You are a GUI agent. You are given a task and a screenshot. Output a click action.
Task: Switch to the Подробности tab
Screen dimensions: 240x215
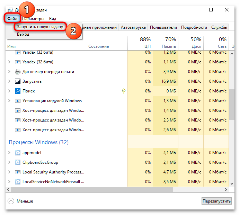click(194, 27)
